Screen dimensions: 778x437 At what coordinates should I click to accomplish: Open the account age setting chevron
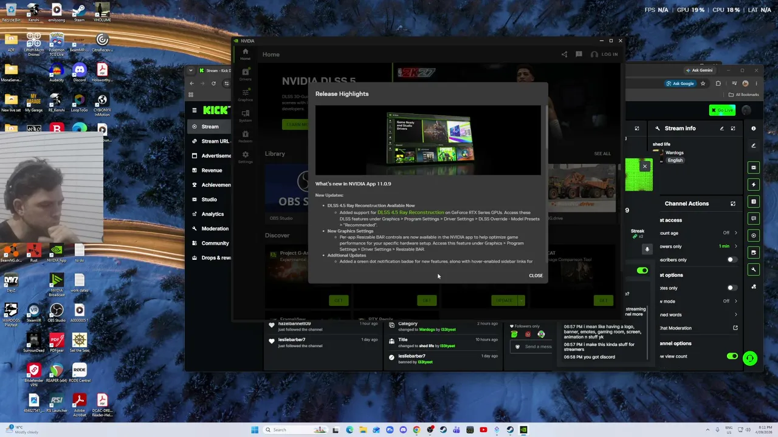coord(735,233)
